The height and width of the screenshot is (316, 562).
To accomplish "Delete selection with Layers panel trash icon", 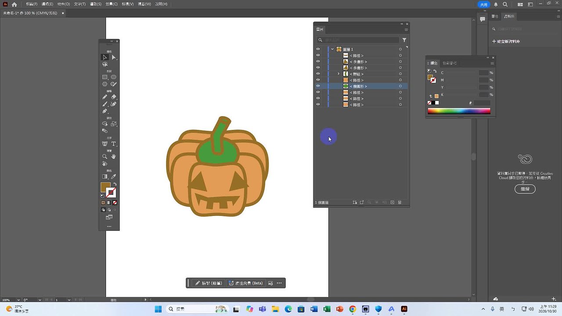I will pyautogui.click(x=400, y=202).
